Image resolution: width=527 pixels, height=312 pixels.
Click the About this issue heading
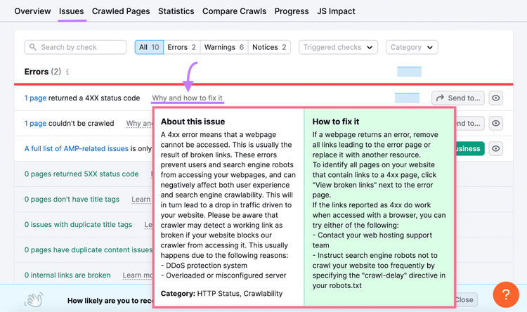(x=193, y=122)
